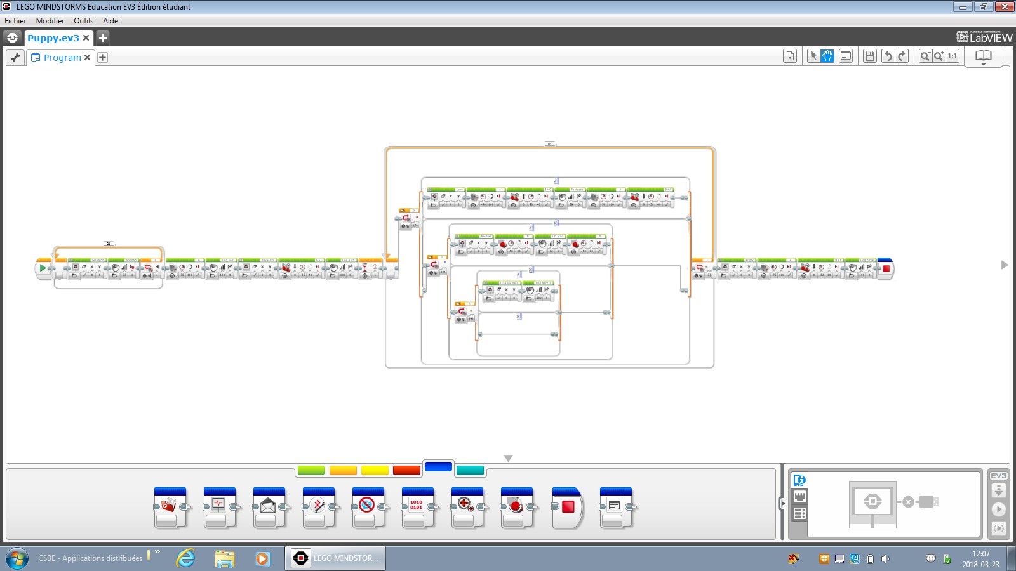1016x571 pixels.
Task: Switch to red Data Operations palette
Action: (406, 470)
